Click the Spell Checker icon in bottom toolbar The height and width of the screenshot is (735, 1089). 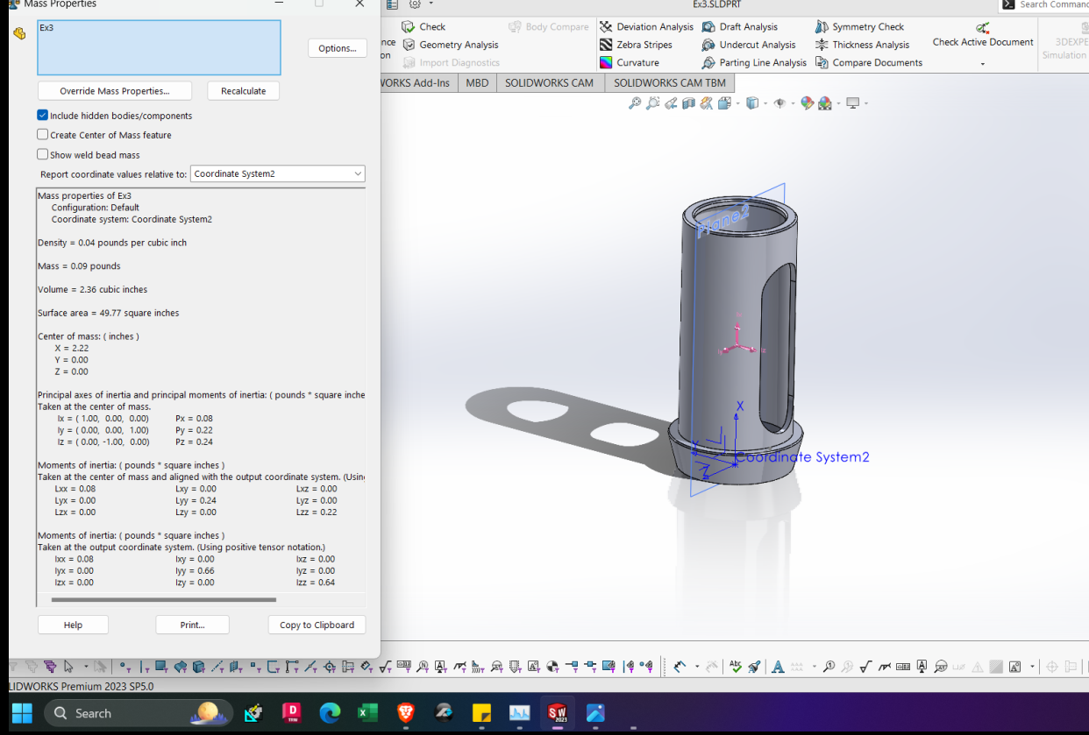point(736,667)
